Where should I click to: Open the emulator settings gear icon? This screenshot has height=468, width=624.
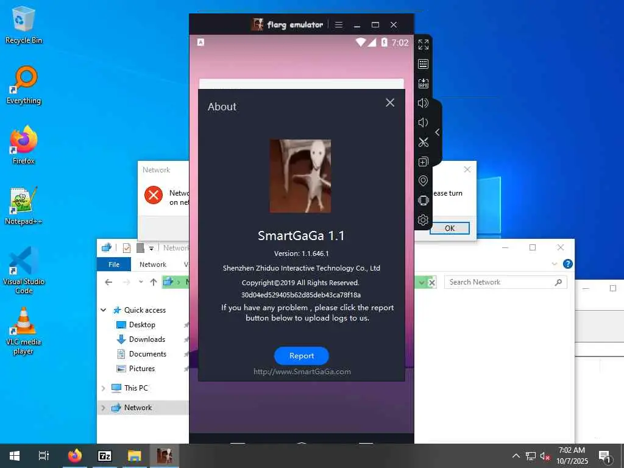(423, 219)
